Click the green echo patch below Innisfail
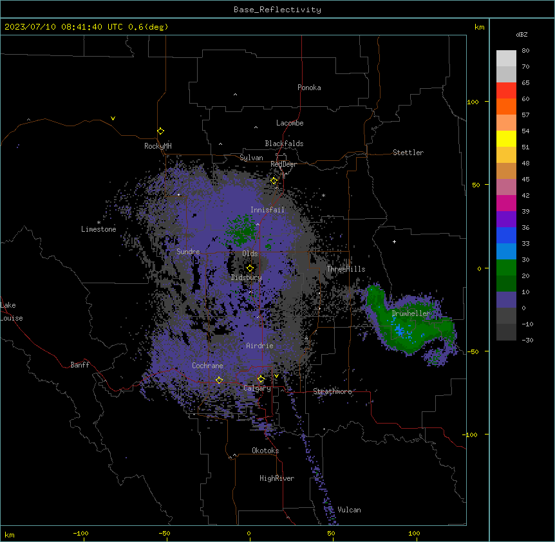The height and width of the screenshot is (542, 555). point(241,230)
